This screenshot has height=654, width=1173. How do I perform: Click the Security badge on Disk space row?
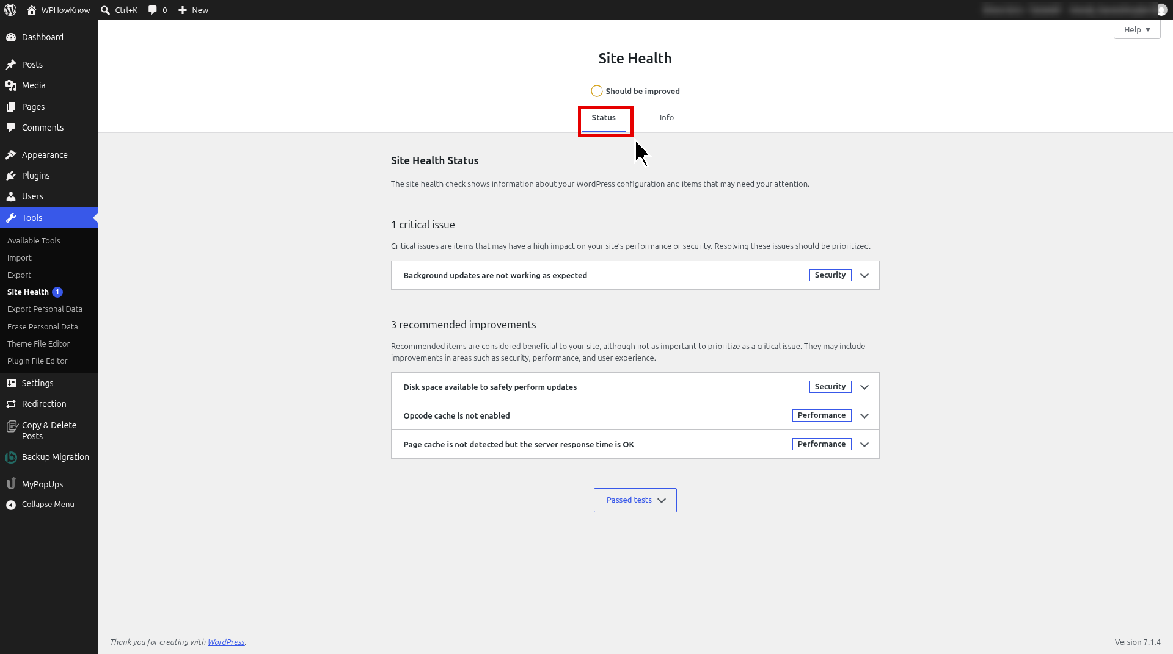coord(830,387)
